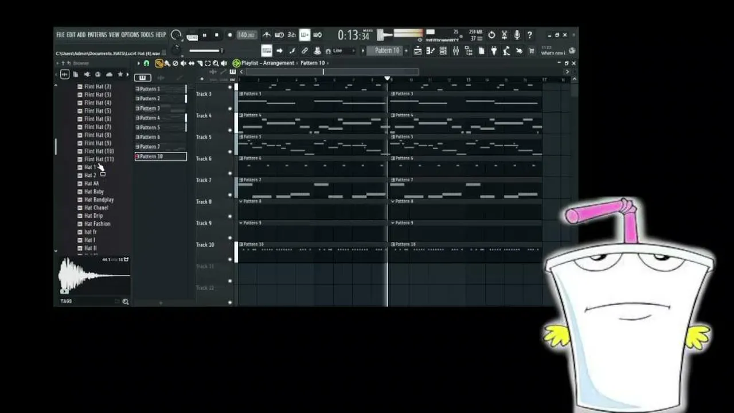Open the HELP menu
Viewport: 734px width, 413px height.
(161, 35)
